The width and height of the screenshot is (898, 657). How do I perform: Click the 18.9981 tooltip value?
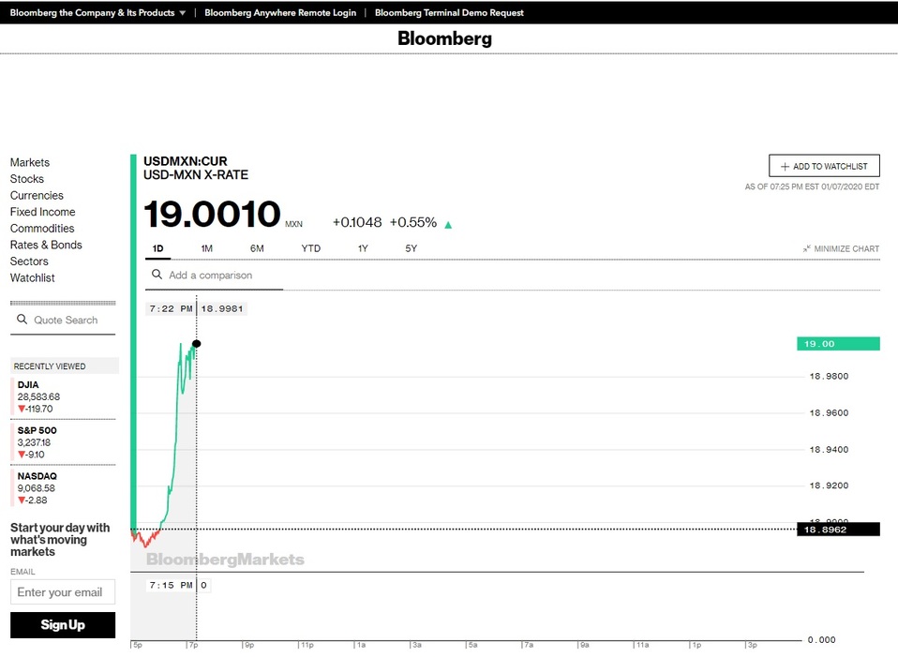(222, 308)
